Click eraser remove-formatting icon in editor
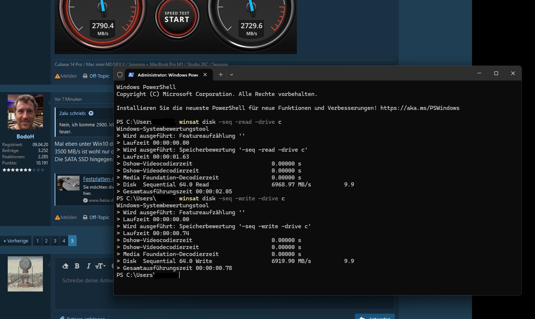535x319 pixels. pos(65,266)
